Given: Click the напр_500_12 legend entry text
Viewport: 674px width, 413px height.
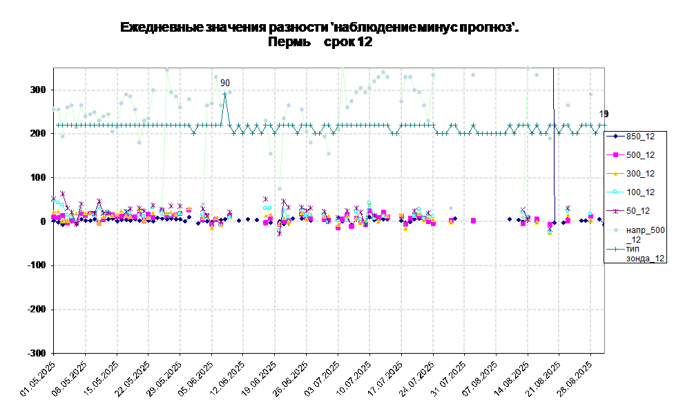Looking at the screenshot, I should click(x=645, y=234).
